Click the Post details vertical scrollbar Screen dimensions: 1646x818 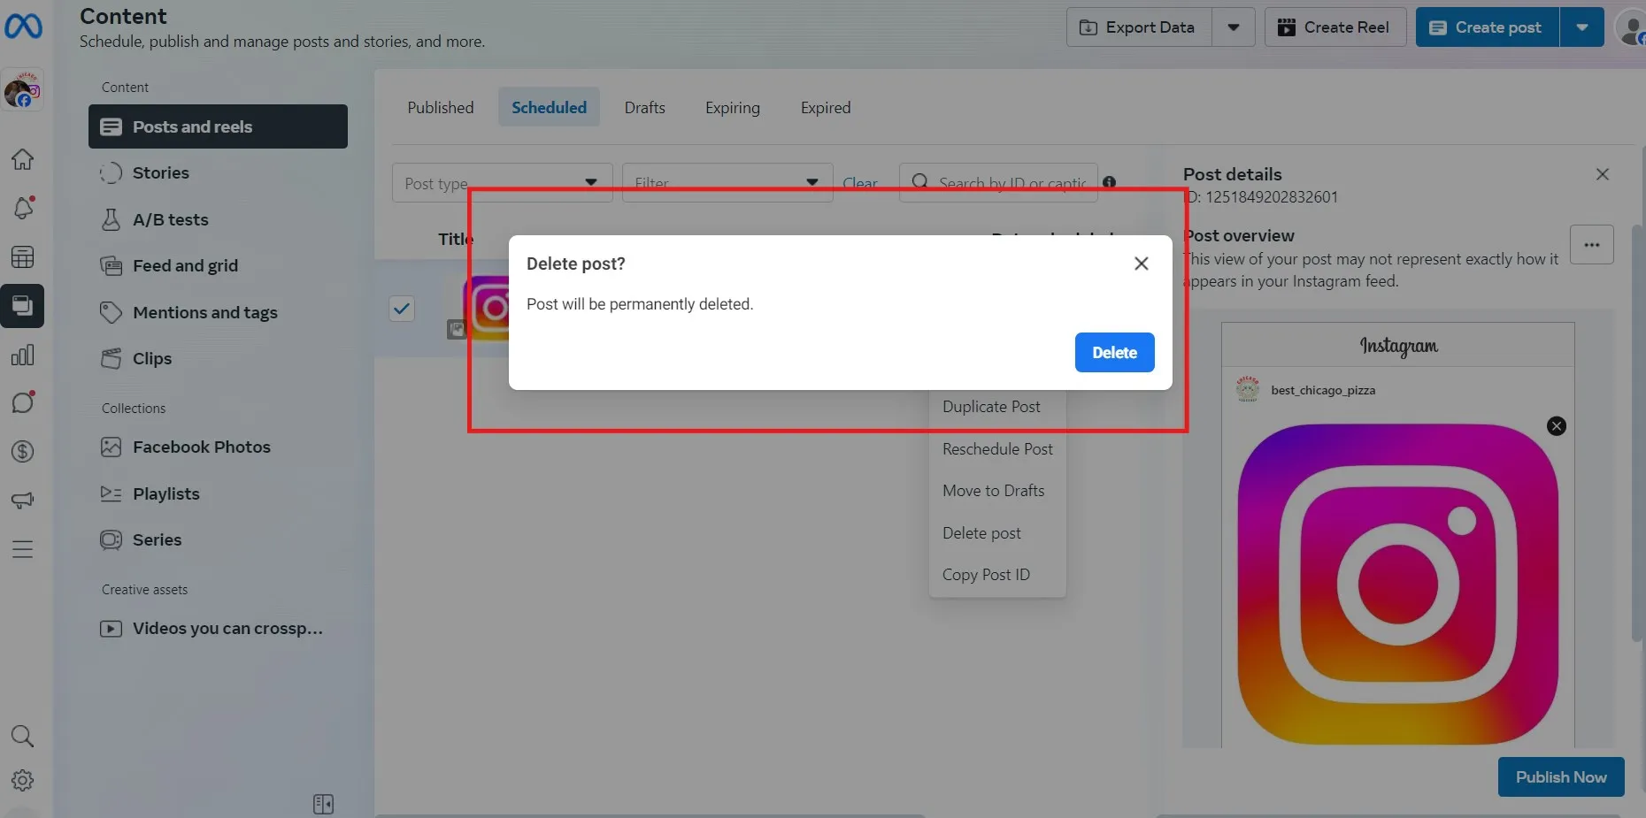pos(1637,433)
